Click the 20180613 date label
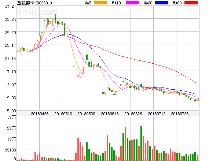The height and width of the screenshot is (161, 220). click(110, 114)
